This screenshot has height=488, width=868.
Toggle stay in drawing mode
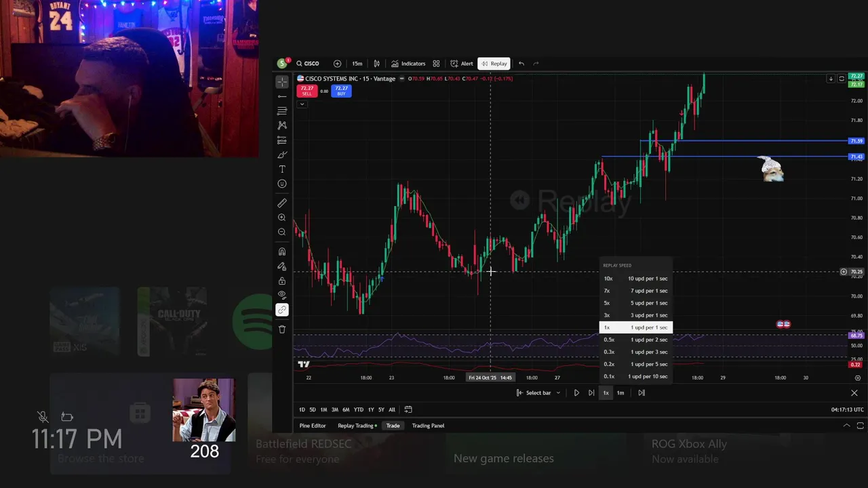282,266
